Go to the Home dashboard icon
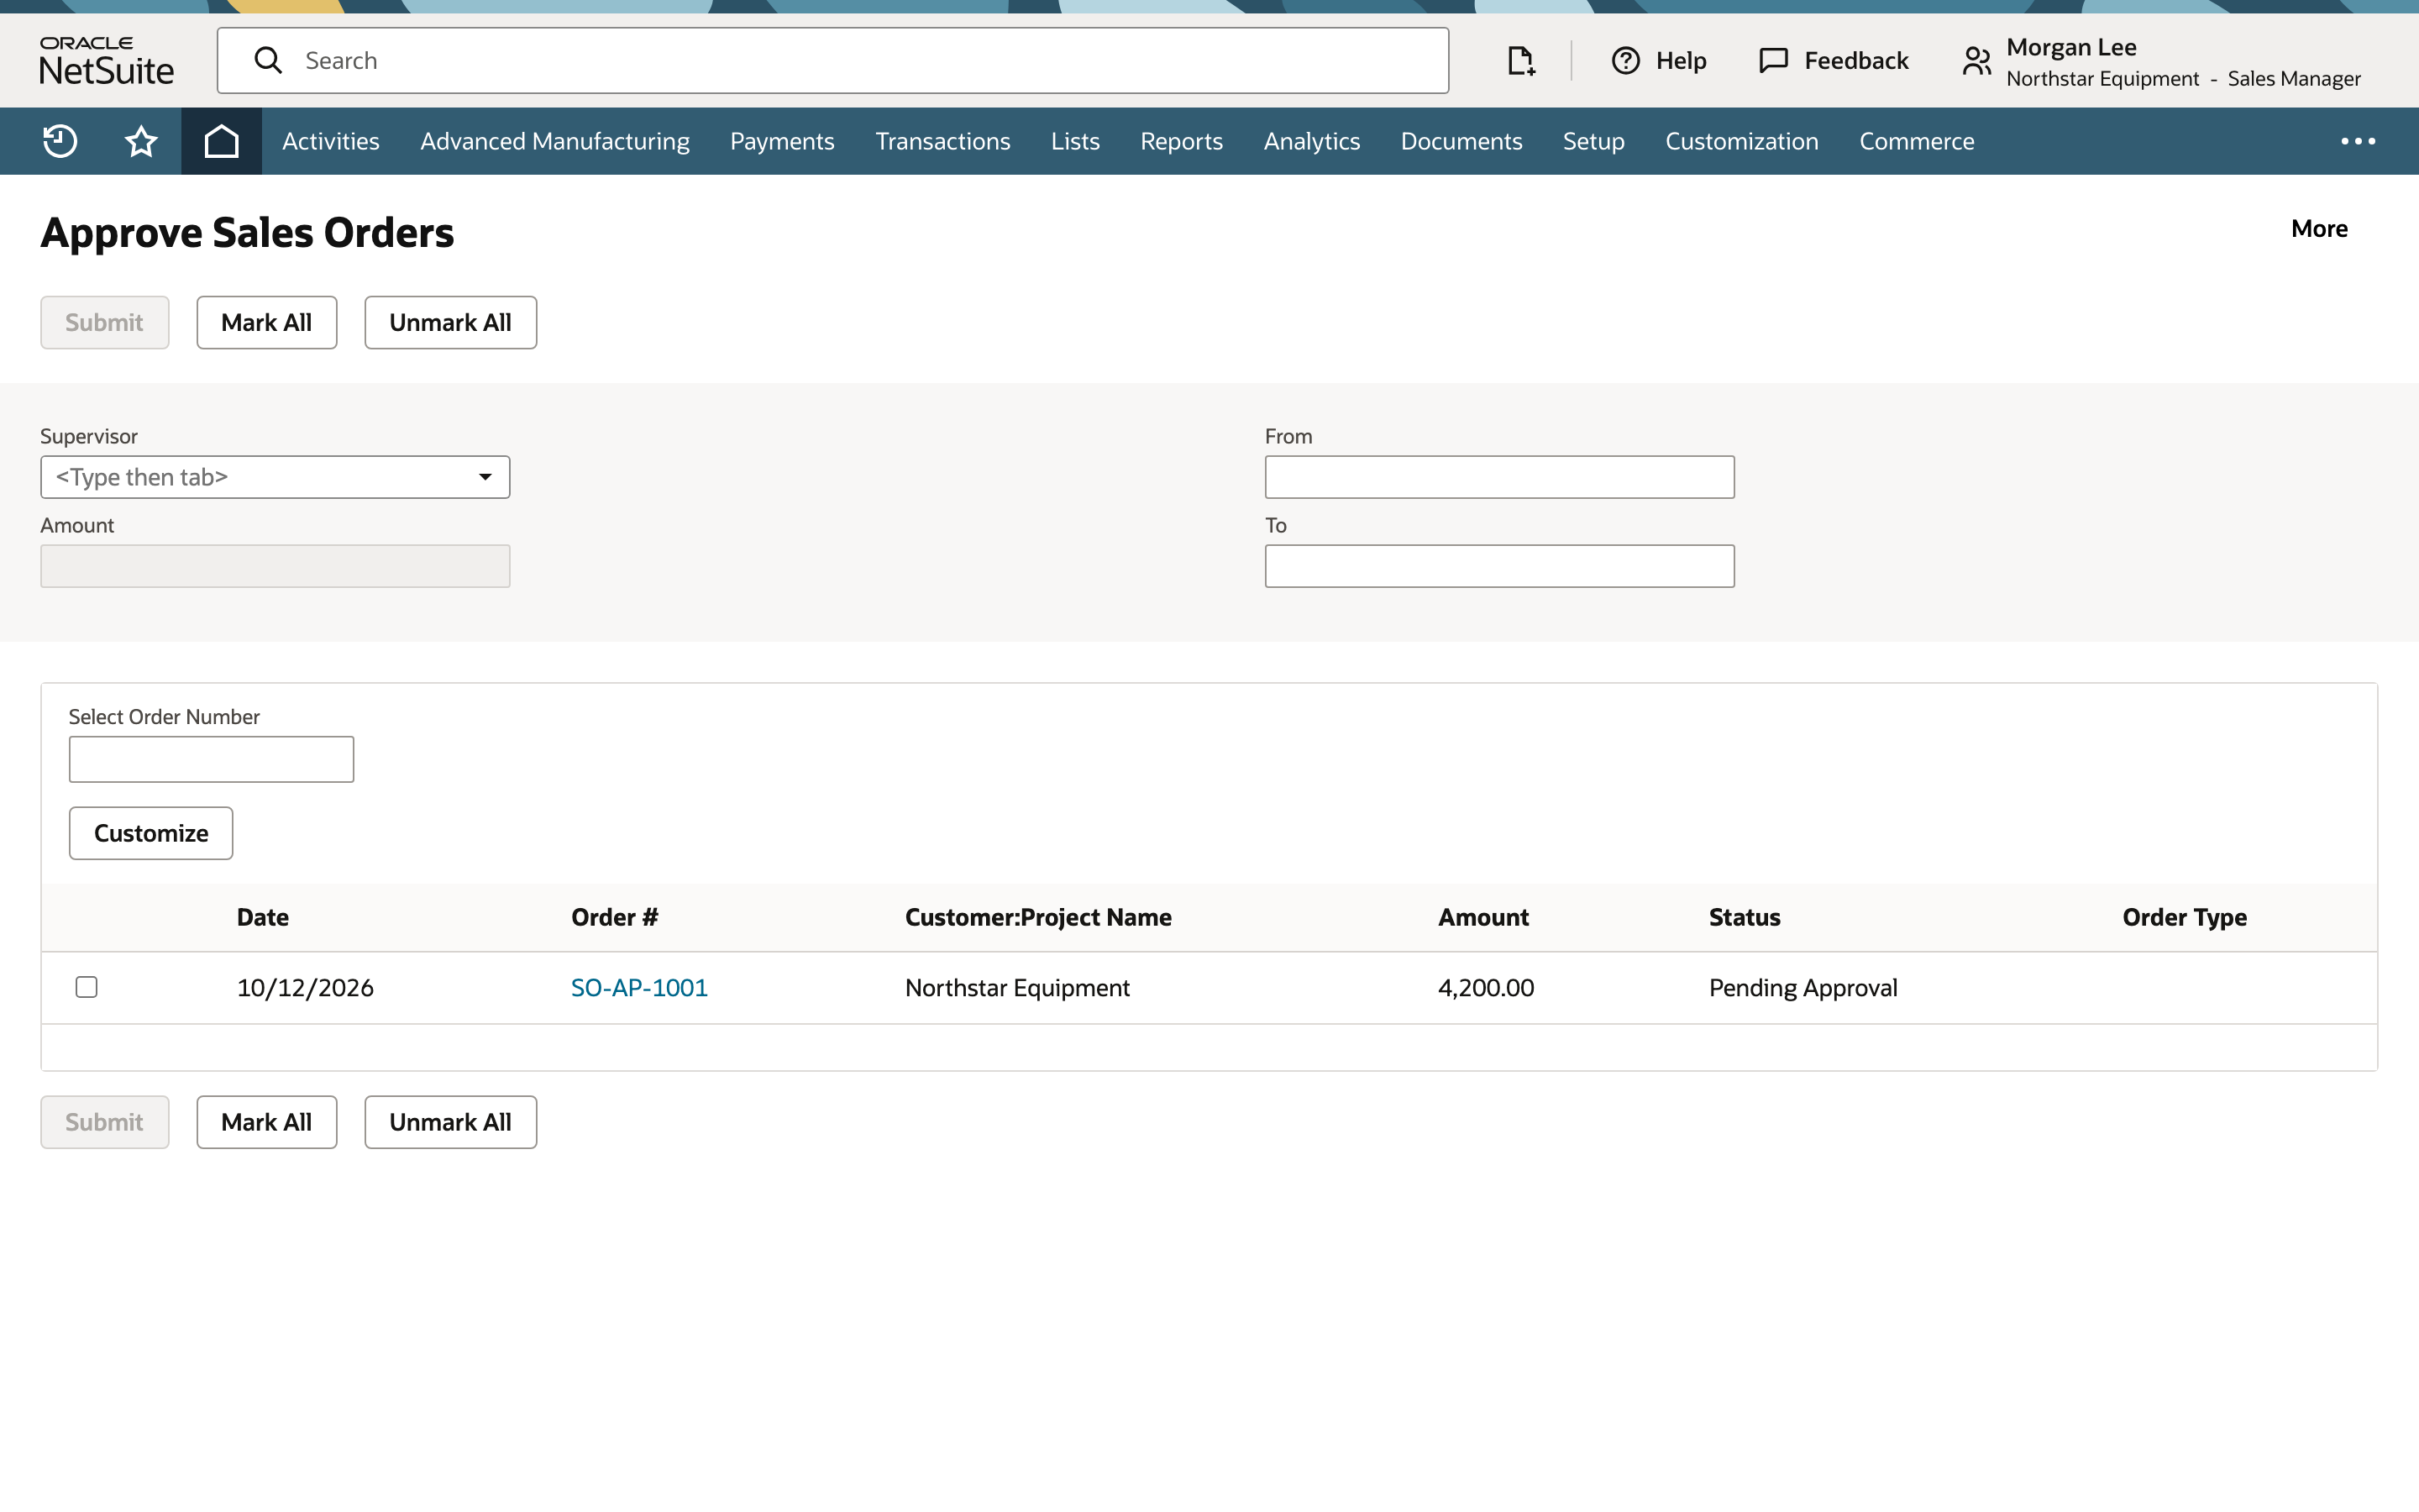 click(221, 141)
